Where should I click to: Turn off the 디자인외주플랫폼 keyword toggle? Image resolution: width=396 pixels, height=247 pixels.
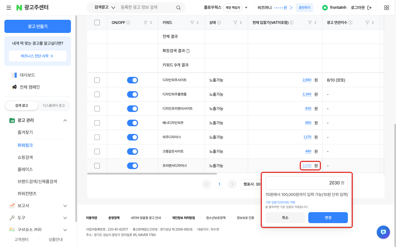click(133, 94)
